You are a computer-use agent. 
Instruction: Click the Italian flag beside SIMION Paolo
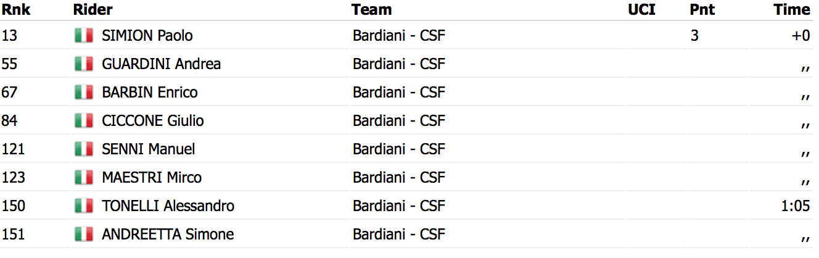tap(83, 36)
